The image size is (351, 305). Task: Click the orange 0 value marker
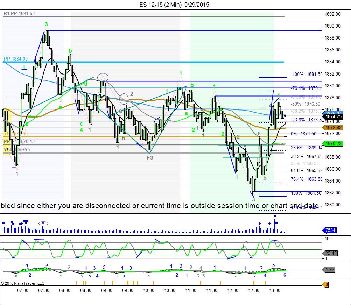[x=326, y=284]
